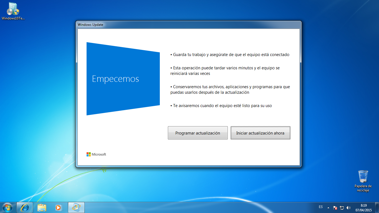Click the blue 'Empecemos' panel
Viewport: 379px width, 213px height.
[123, 79]
